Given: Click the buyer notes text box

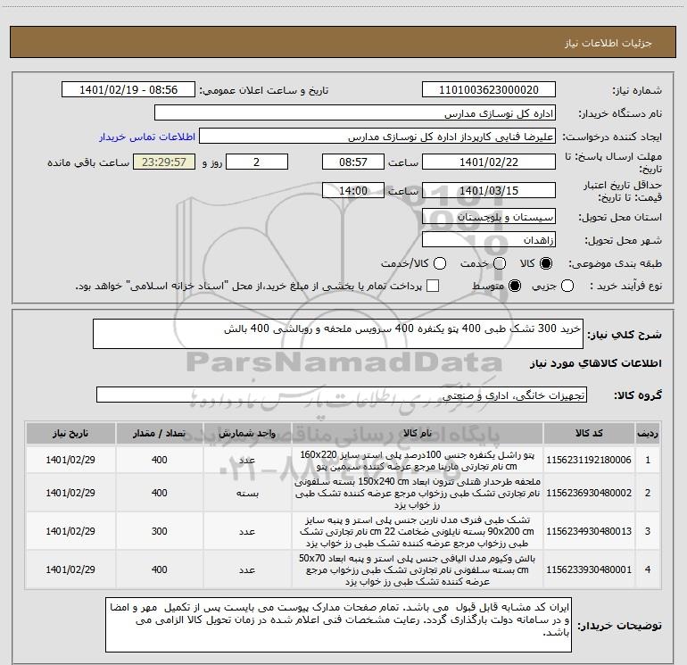Looking at the screenshot, I should pos(338,624).
